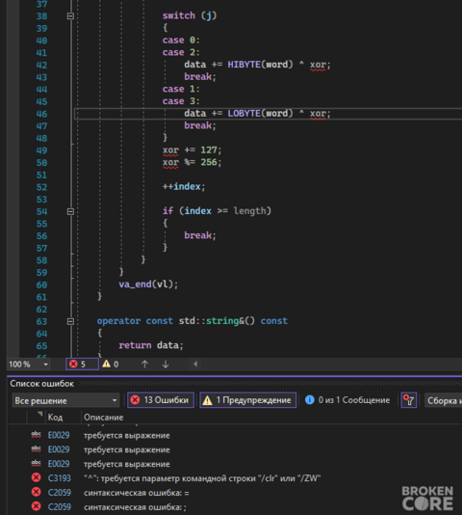Click the 0 warnings indicator
This screenshot has width=462, height=515.
(x=111, y=364)
